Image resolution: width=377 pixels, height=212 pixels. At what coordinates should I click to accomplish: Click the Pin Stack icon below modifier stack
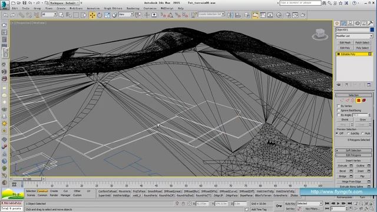coord(339,85)
